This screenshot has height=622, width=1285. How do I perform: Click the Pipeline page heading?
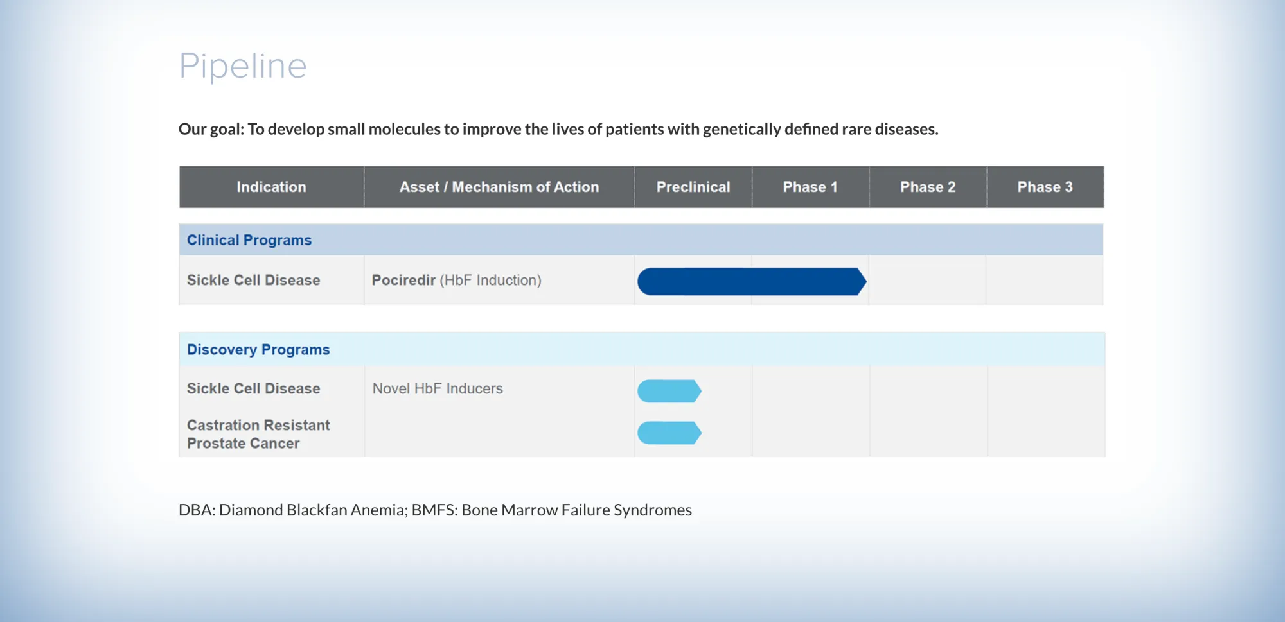click(x=243, y=67)
